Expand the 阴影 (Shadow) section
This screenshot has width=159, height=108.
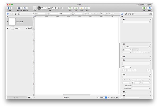pos(122,57)
